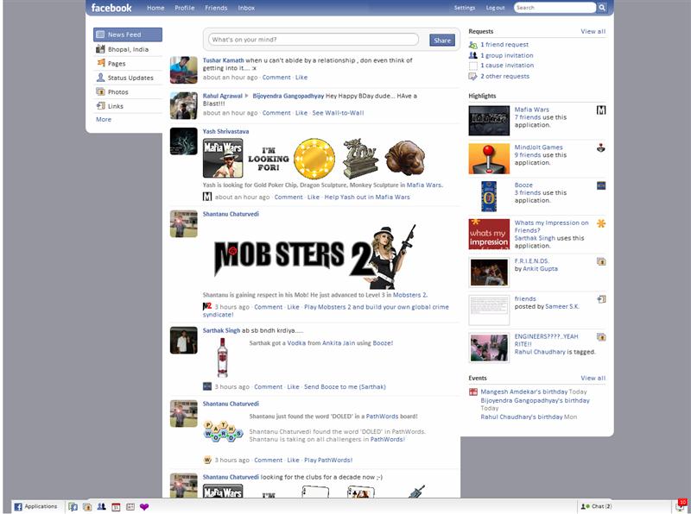Click the gold poker chip image
The image size is (691, 514).
point(314,159)
